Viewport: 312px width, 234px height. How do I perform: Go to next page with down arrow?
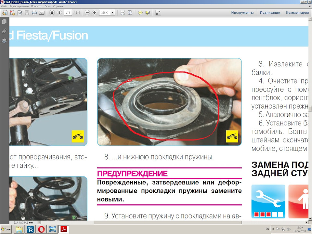pyautogui.click(x=59, y=13)
